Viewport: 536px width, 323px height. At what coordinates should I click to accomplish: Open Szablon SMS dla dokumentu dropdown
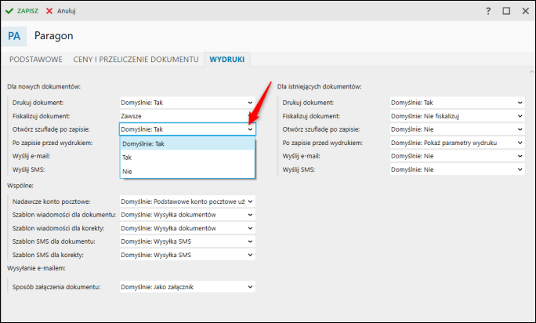187,241
